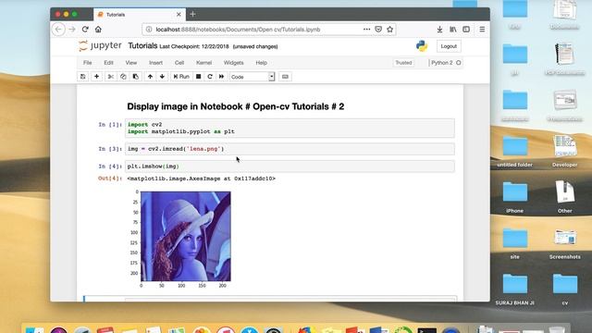Open browser downloads panel

[439, 30]
